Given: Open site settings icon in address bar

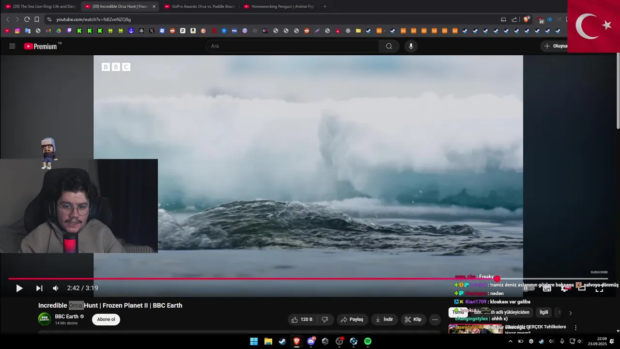Looking at the screenshot, I should [49, 19].
